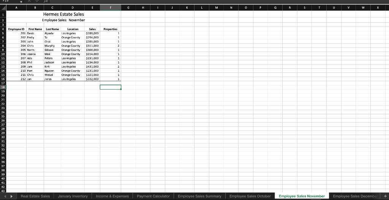The height and width of the screenshot is (200, 389).
Task: Select row 30 header
Action: (3, 137)
